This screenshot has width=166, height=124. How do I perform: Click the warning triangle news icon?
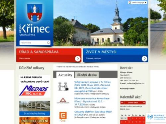coord(63,101)
